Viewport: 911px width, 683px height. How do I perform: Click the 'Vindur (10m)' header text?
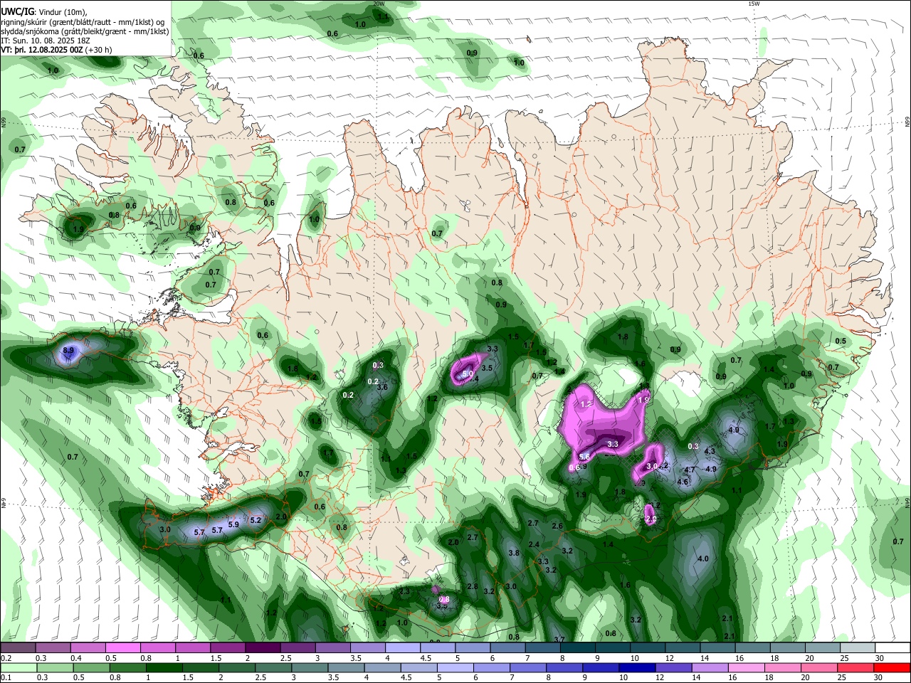pyautogui.click(x=63, y=12)
